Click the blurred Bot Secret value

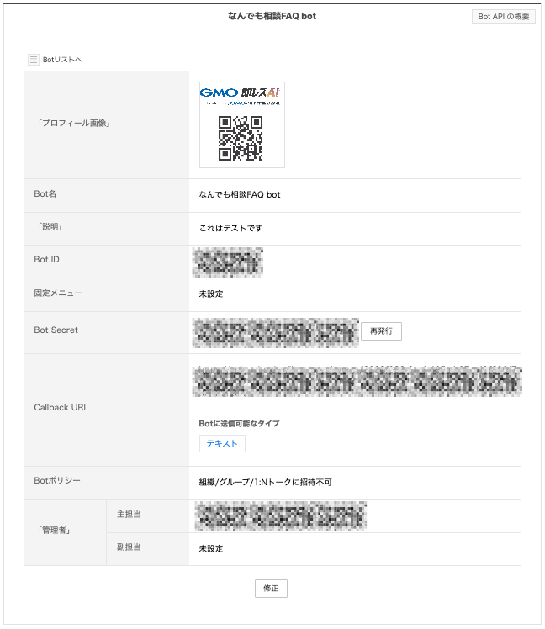coord(276,332)
